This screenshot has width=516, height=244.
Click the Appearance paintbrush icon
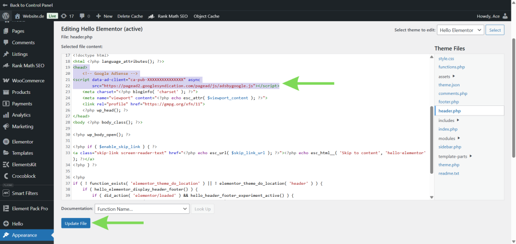6,235
